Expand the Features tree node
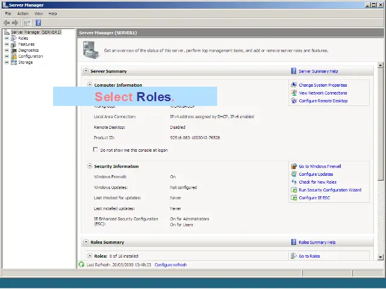Screen dimensions: 386x289 click(7, 44)
